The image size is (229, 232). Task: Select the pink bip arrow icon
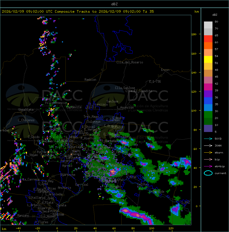pos(208,159)
